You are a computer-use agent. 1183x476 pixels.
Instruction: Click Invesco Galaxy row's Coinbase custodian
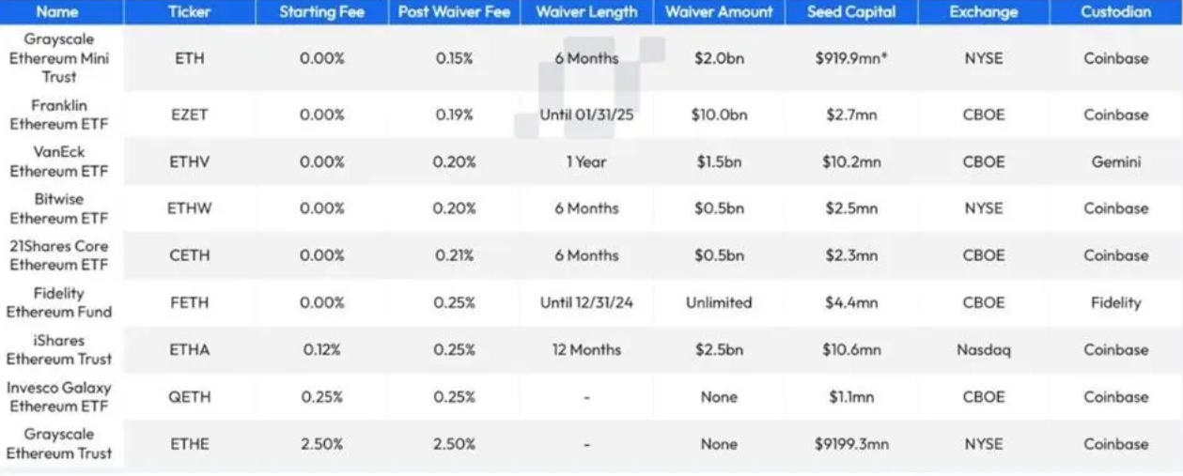(1115, 397)
